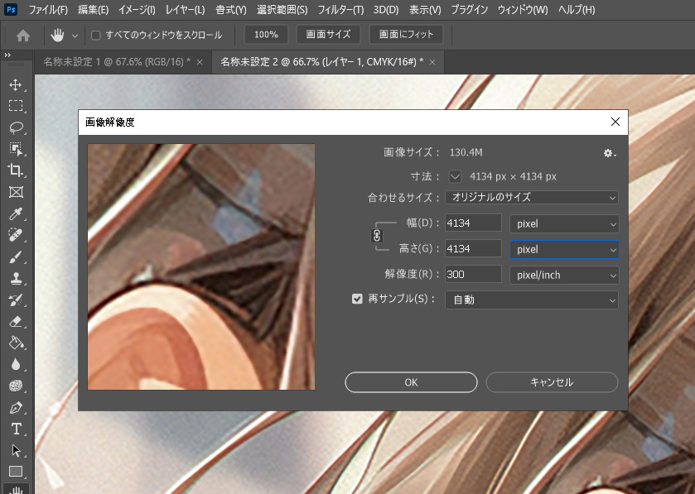
Task: Open the レイヤー(L) menu
Action: (x=185, y=10)
